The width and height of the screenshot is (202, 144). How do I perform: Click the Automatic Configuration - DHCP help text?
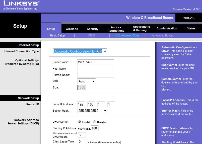pos(179,53)
